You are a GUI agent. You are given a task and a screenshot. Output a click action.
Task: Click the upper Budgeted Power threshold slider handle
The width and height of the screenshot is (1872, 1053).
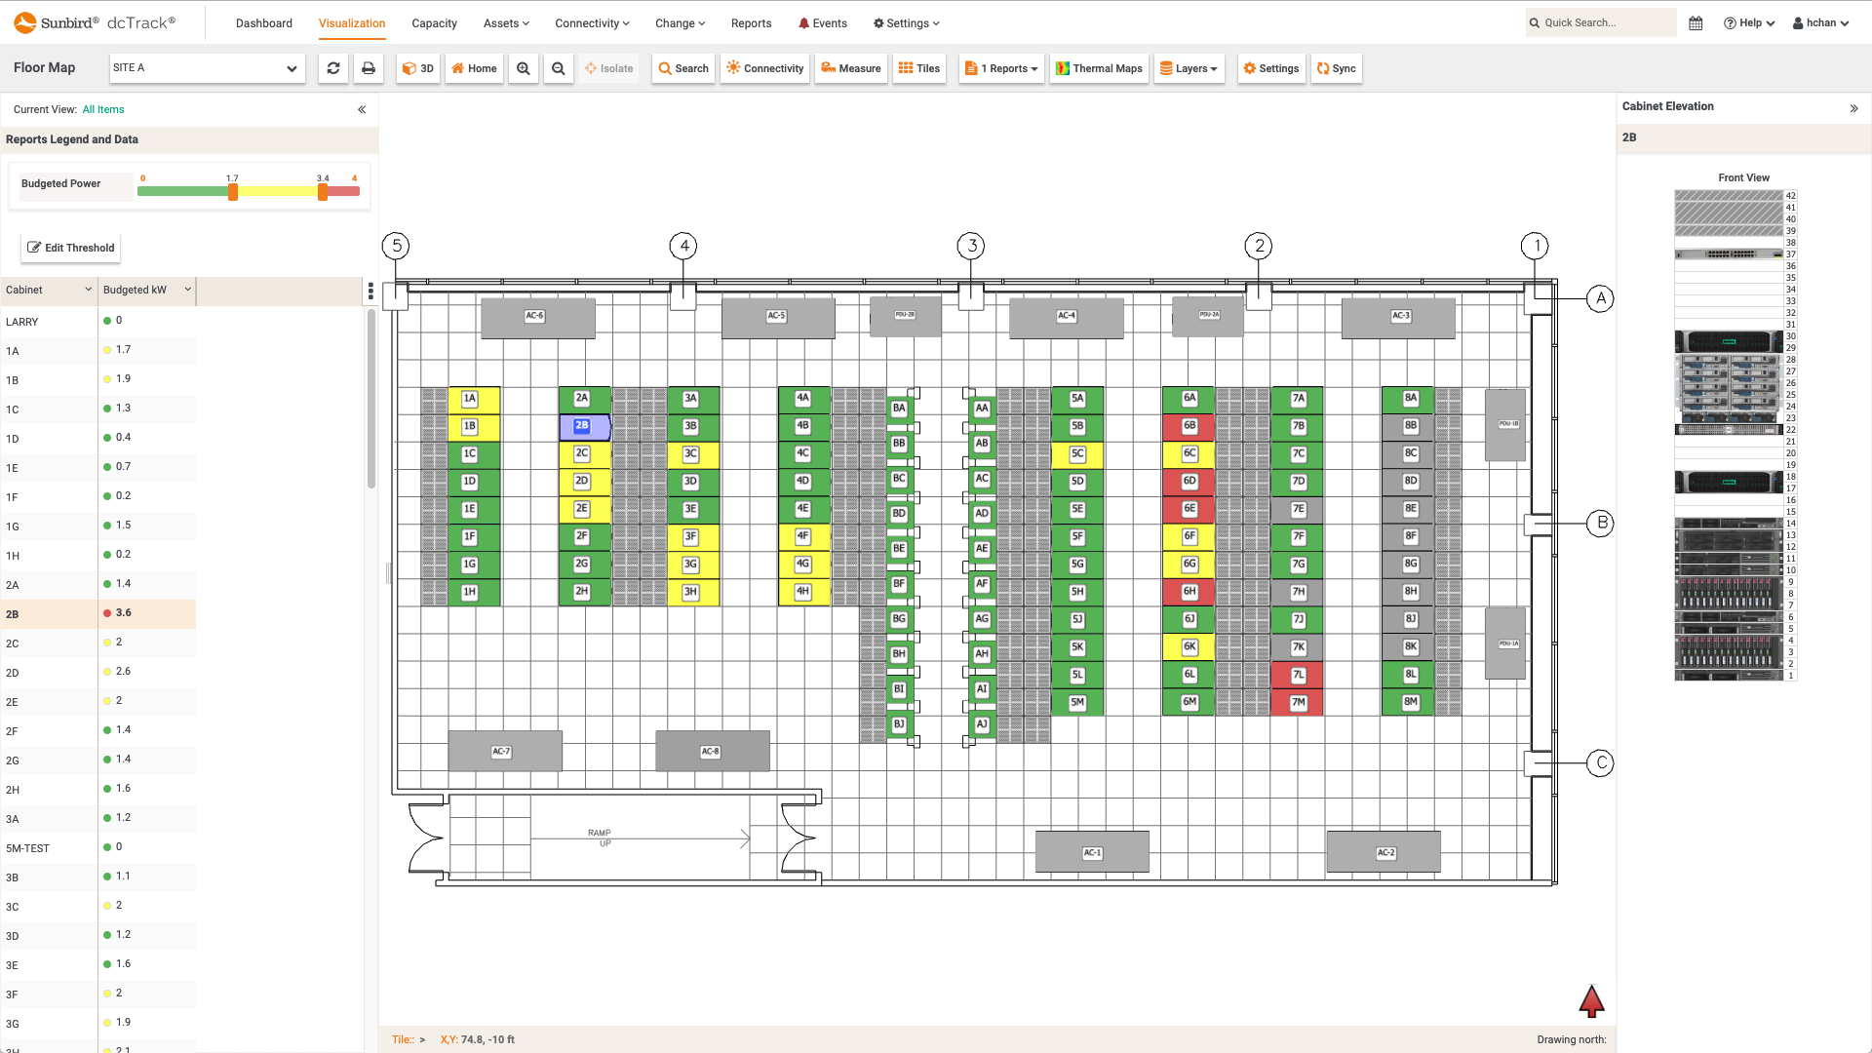click(322, 192)
